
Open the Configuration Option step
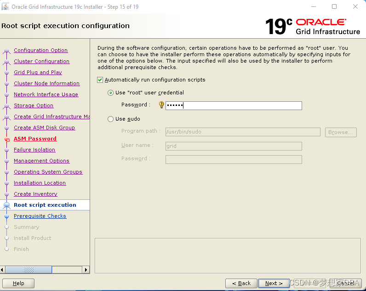tap(40, 50)
